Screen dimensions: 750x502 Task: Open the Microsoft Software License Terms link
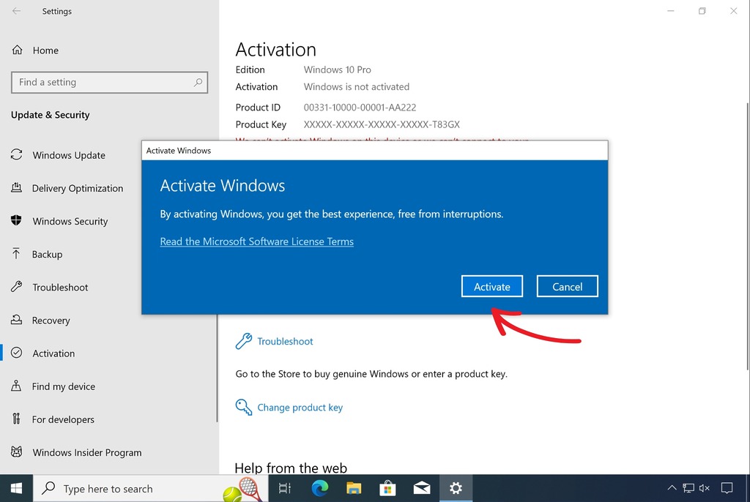[257, 241]
